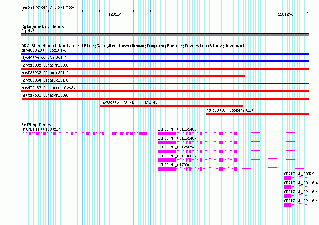Click the thin blue nsv508864 line
This screenshot has width=319, height=225.
165,83
